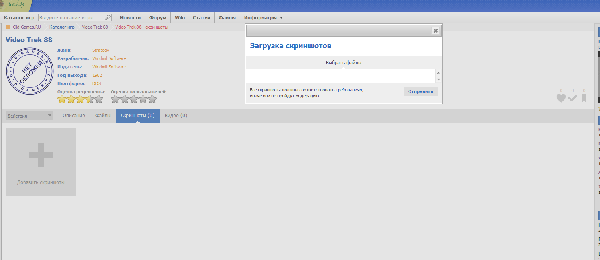Click the Загрузка скриншотов dialog heading

click(x=290, y=46)
